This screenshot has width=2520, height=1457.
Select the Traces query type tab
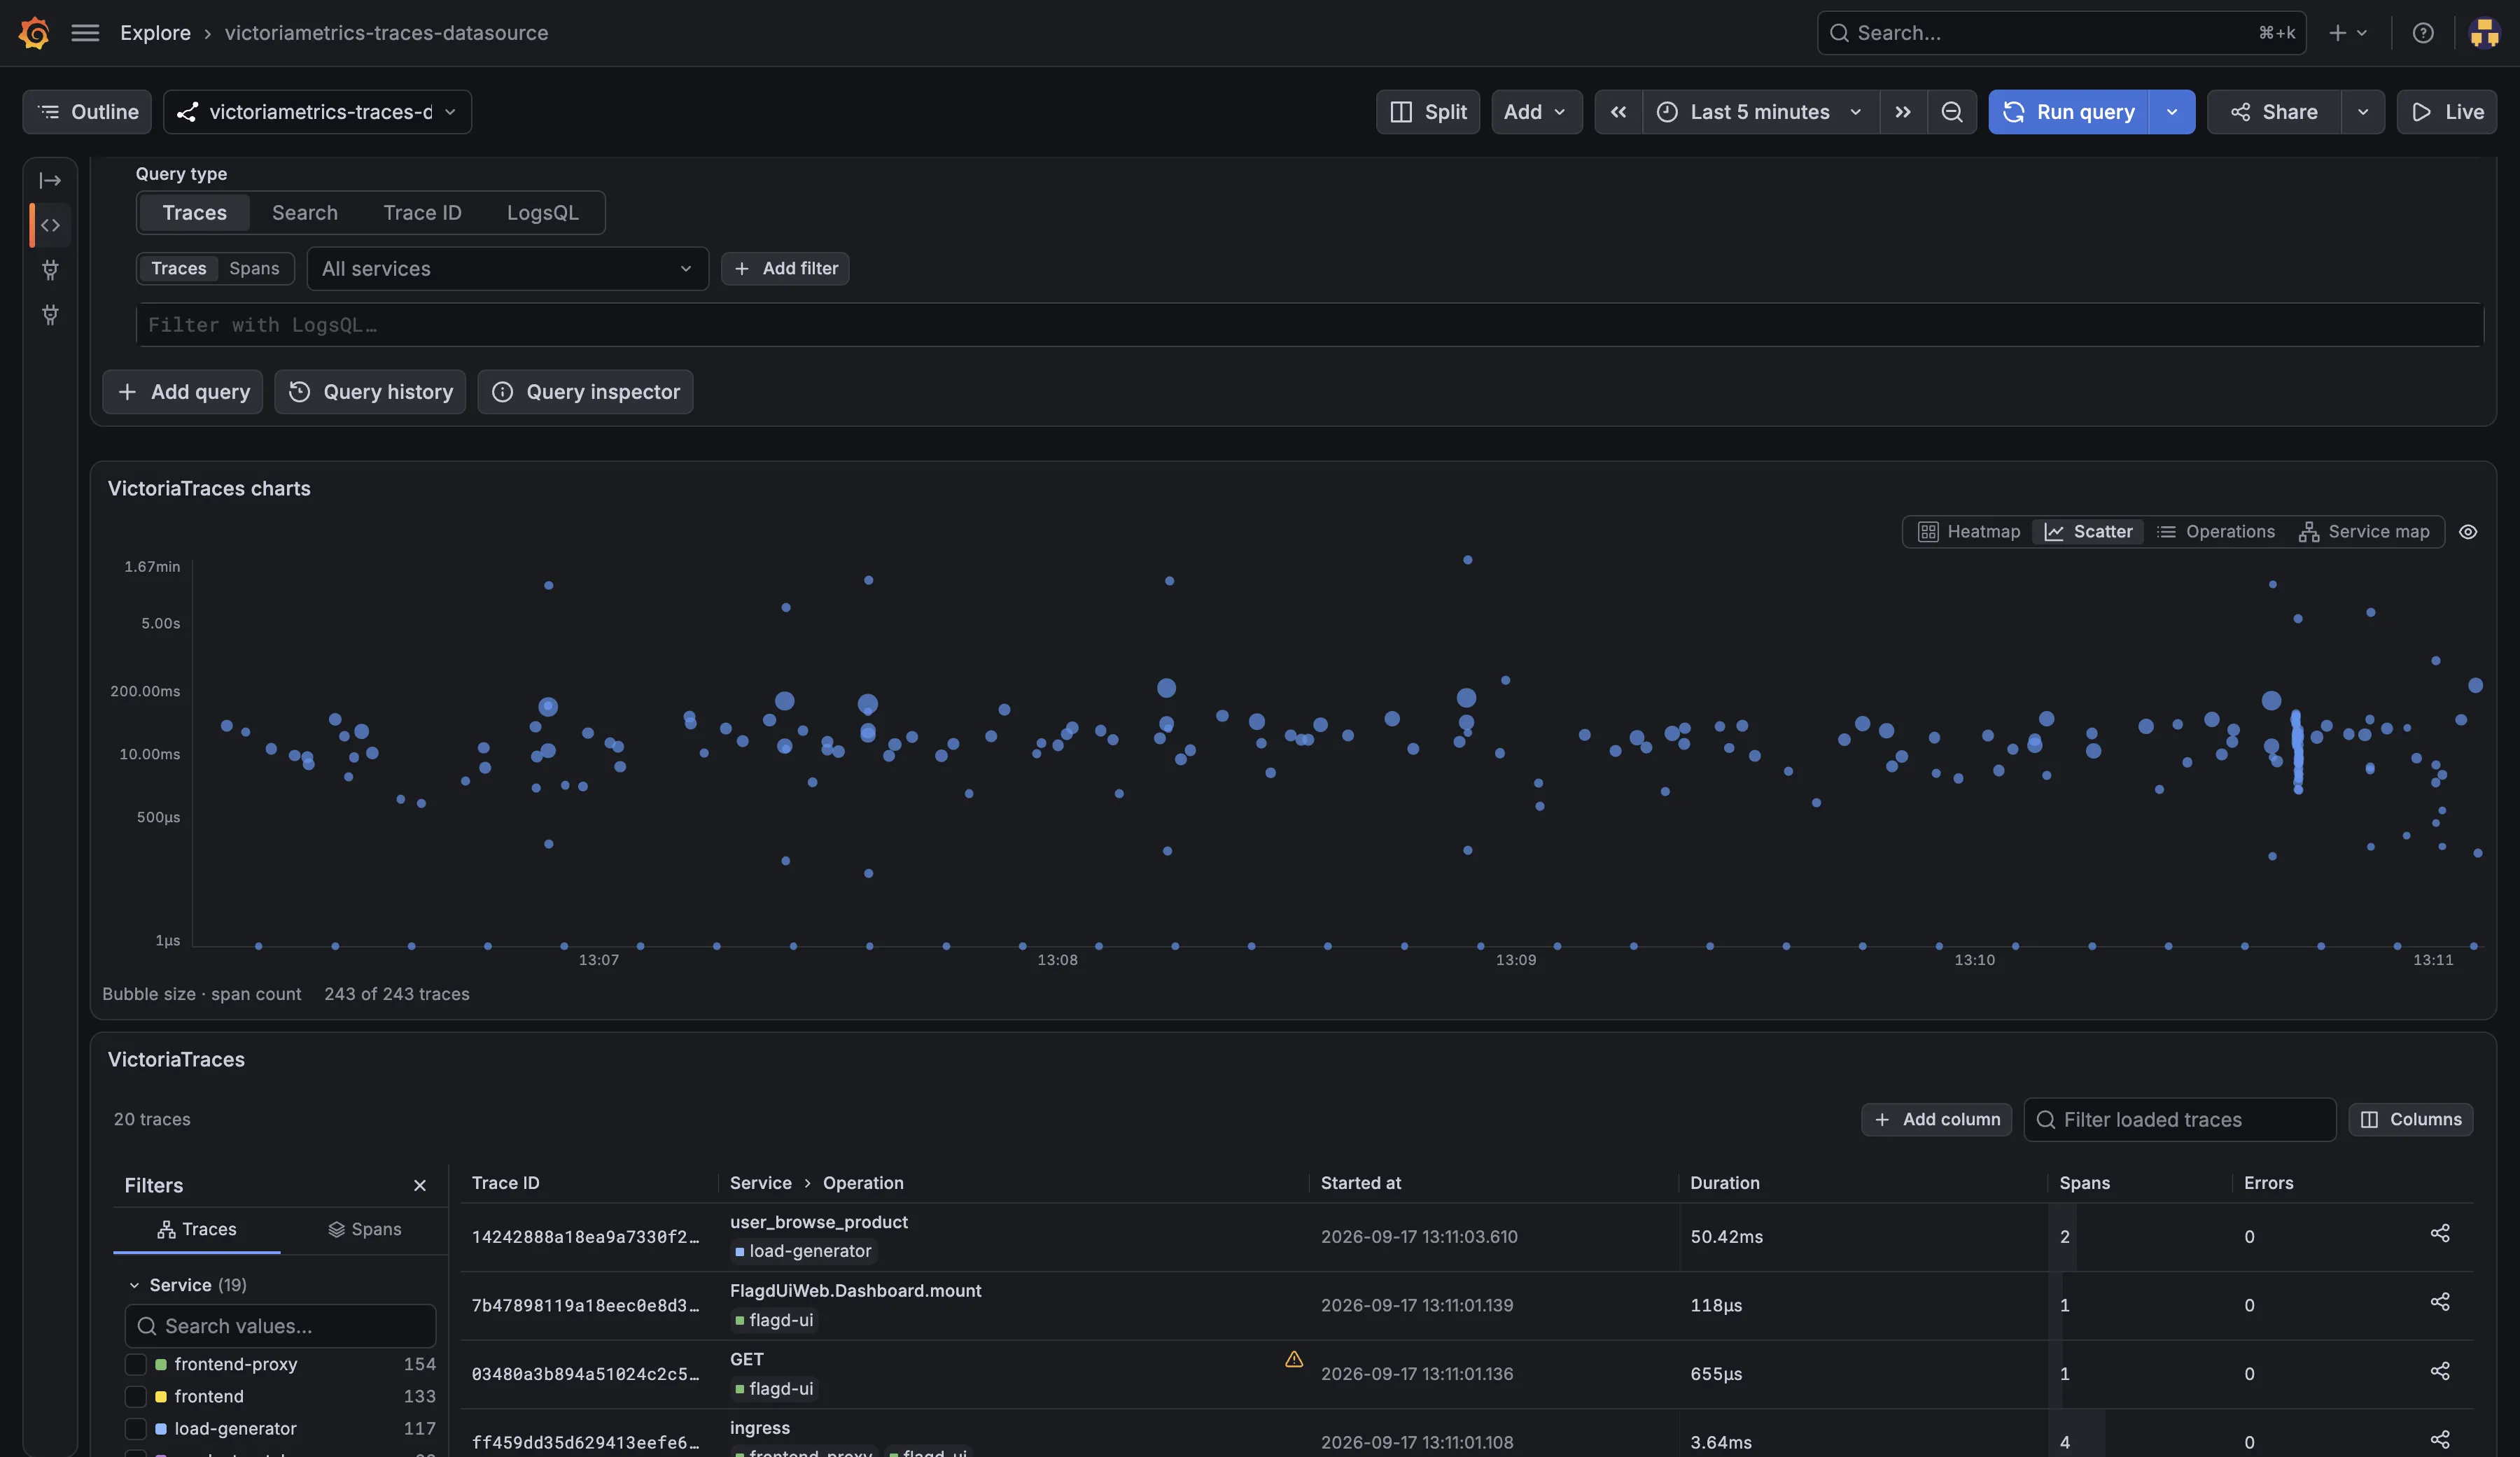(194, 213)
